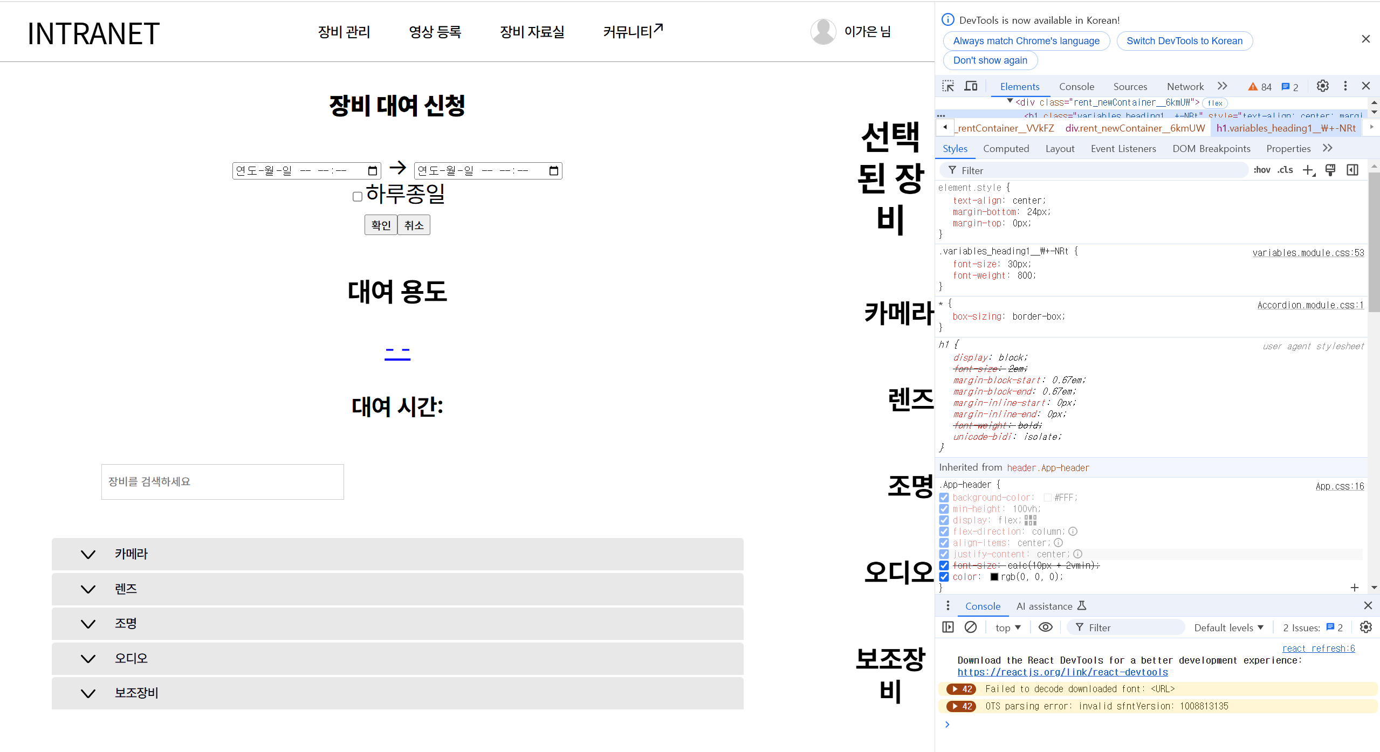The height and width of the screenshot is (752, 1380).
Task: Switch to the Computed tab
Action: point(1006,149)
